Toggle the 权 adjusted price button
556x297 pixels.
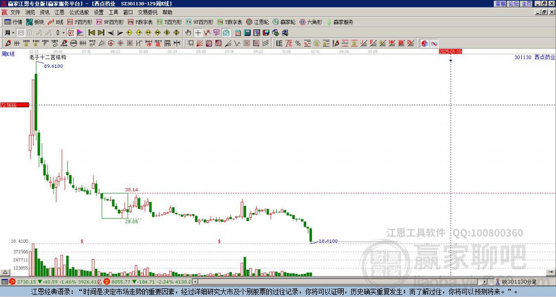coord(70,33)
